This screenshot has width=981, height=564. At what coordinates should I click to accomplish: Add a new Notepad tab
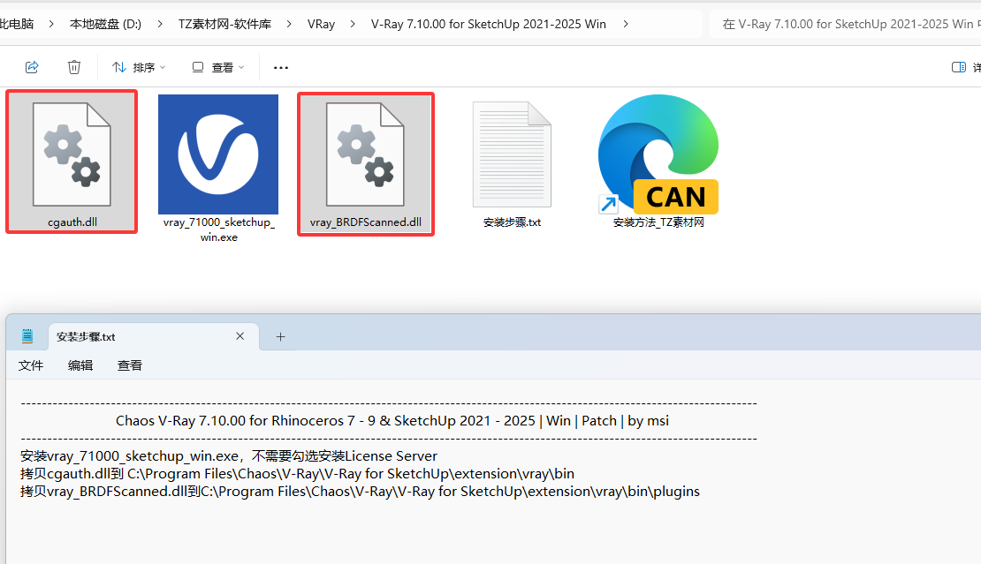pyautogui.click(x=281, y=336)
